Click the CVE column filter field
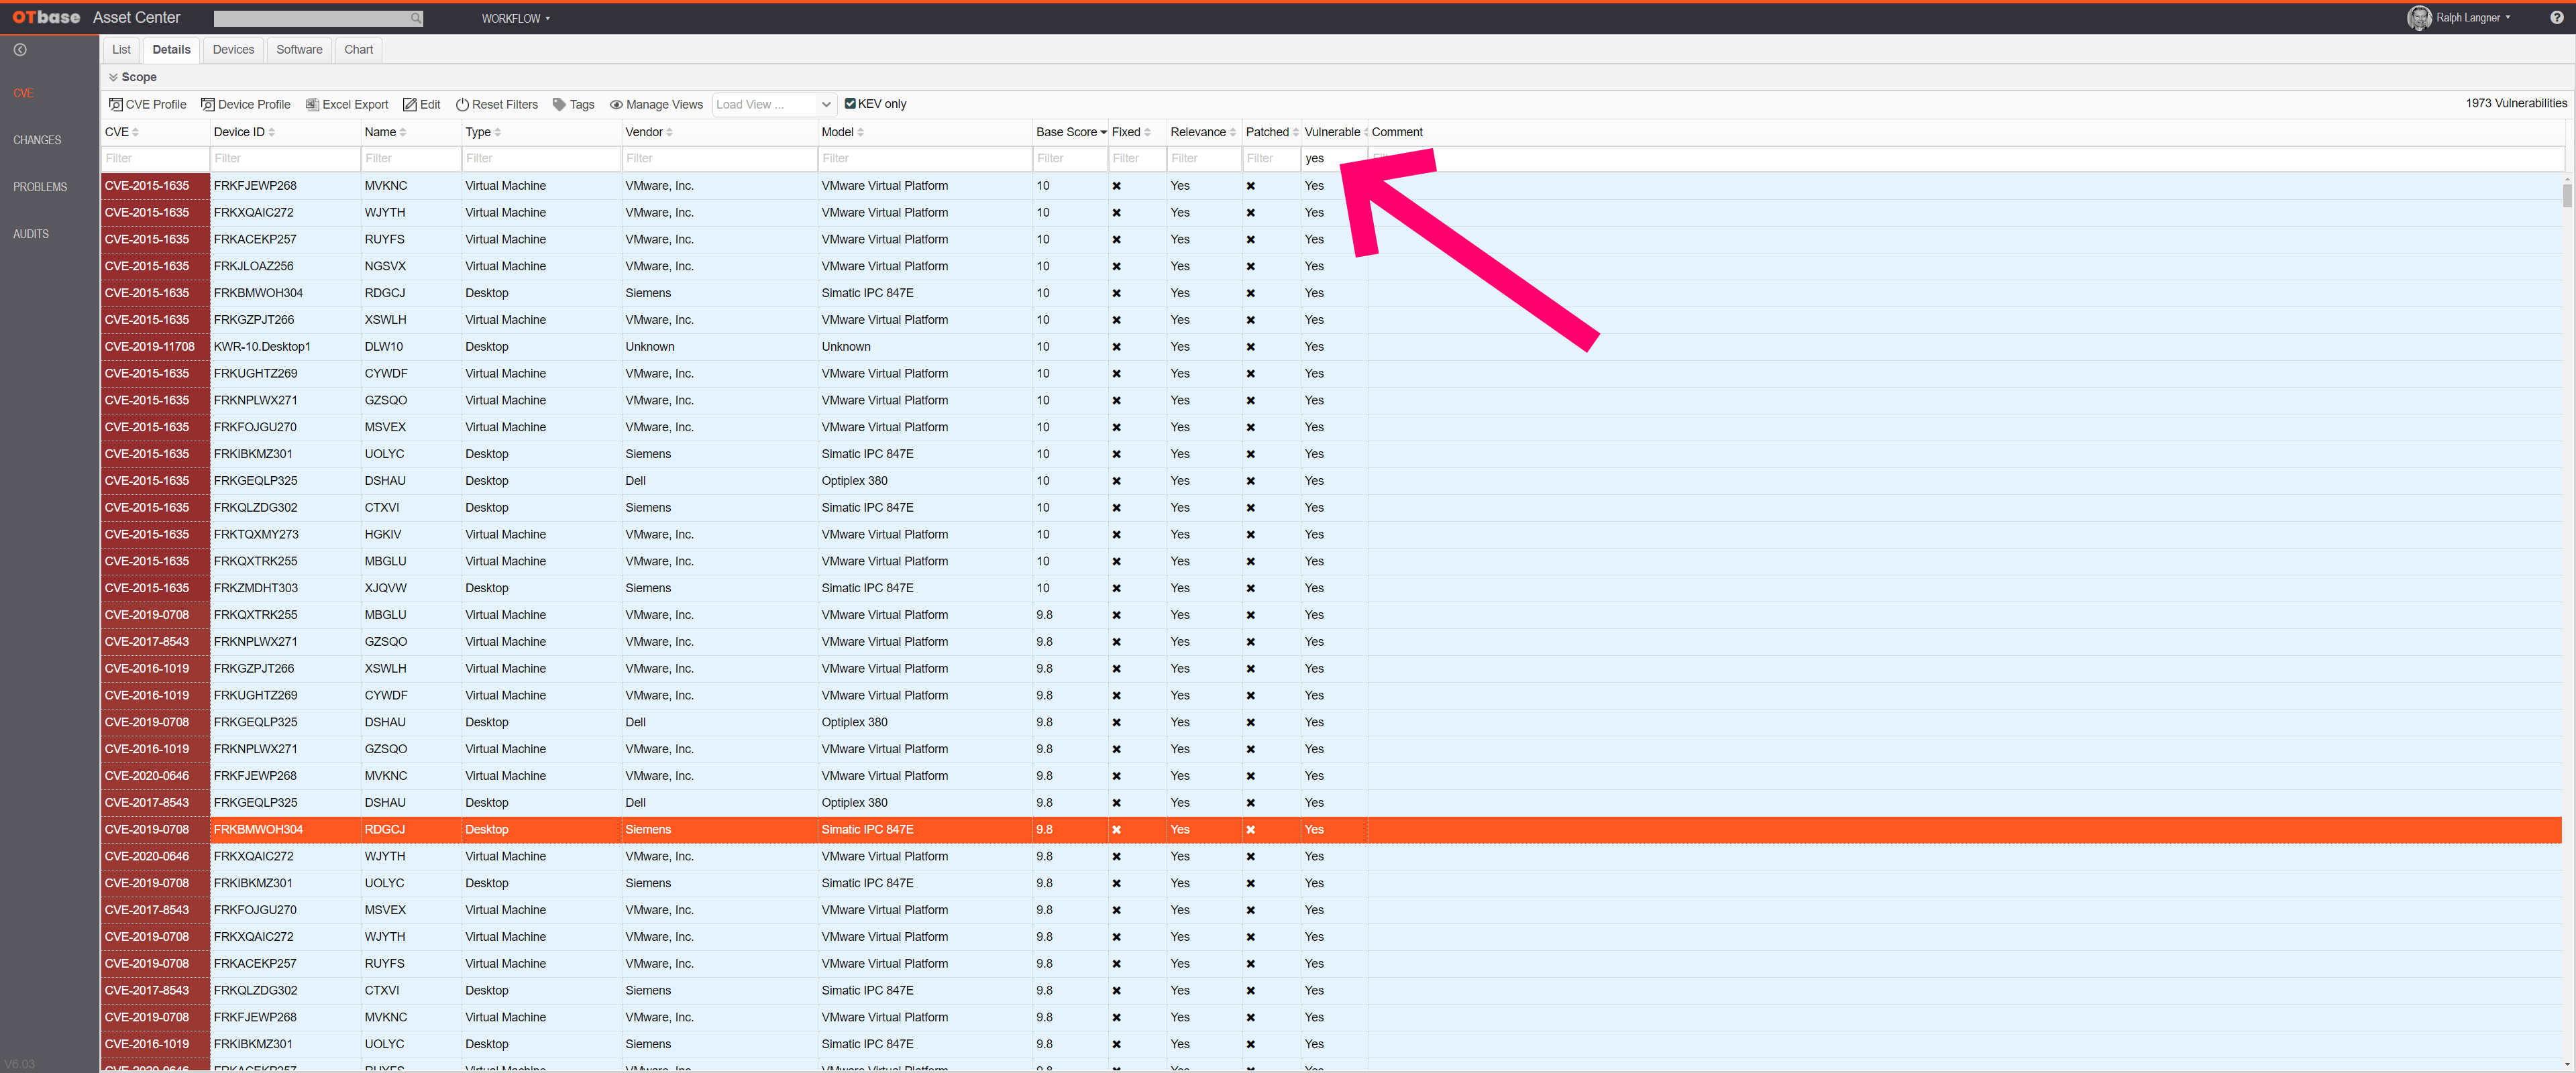The height and width of the screenshot is (1073, 2576). click(155, 159)
